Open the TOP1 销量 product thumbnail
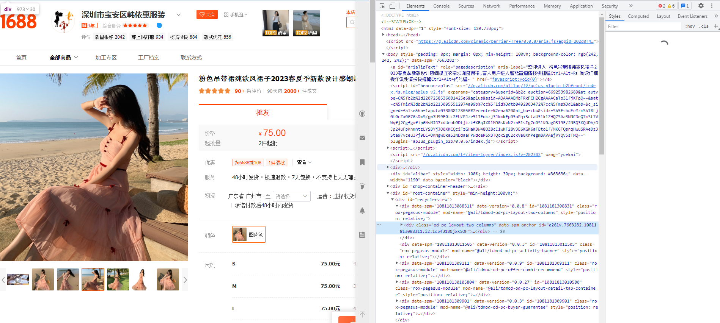 pyautogui.click(x=276, y=23)
